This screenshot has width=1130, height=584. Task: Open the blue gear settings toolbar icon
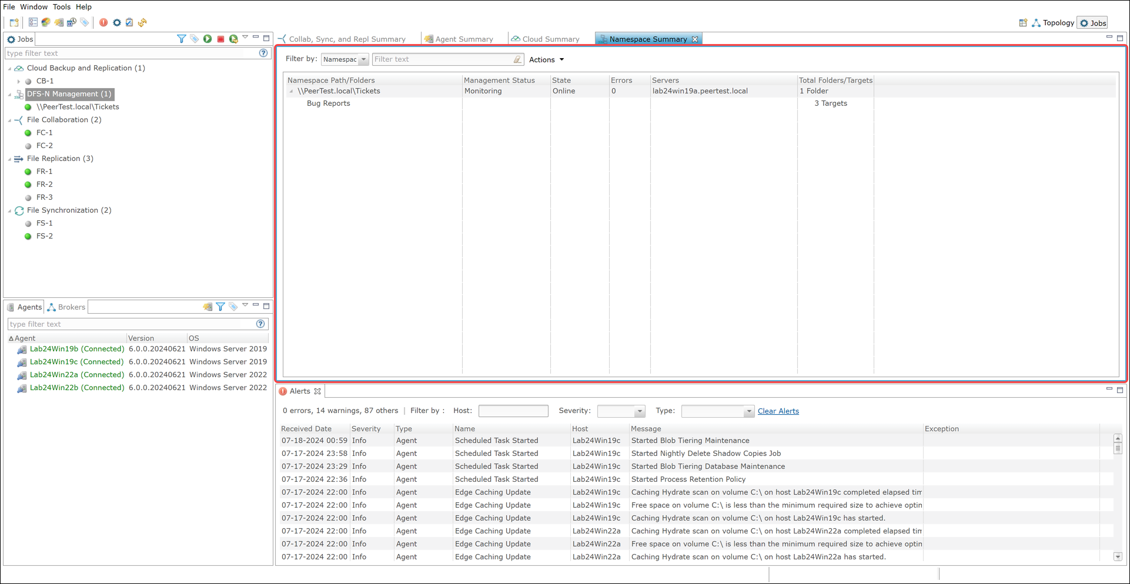(116, 22)
